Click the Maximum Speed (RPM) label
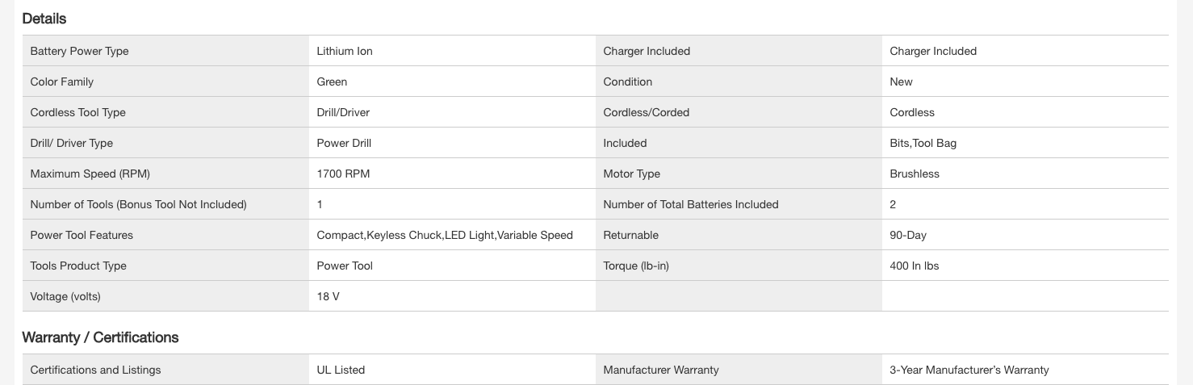 pyautogui.click(x=90, y=174)
